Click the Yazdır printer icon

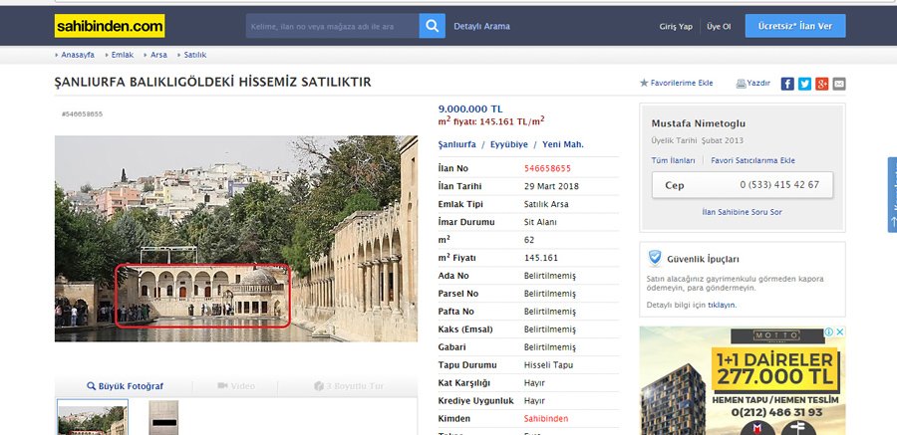pos(741,84)
